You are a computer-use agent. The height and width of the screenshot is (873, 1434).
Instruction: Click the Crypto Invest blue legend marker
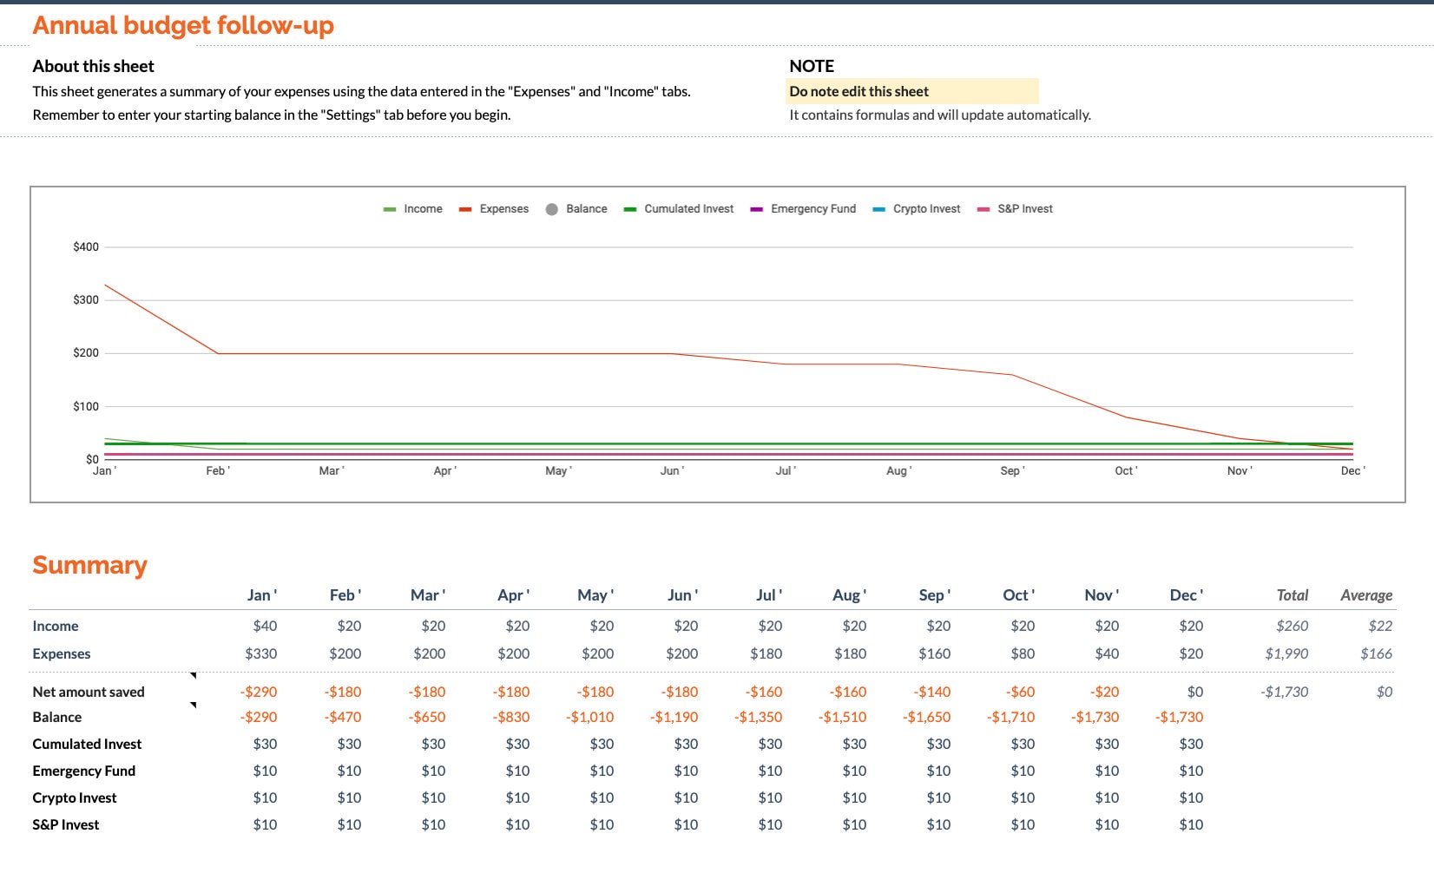click(x=878, y=208)
